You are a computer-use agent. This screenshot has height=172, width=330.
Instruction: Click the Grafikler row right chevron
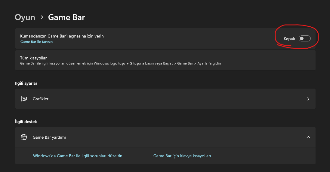(308, 99)
